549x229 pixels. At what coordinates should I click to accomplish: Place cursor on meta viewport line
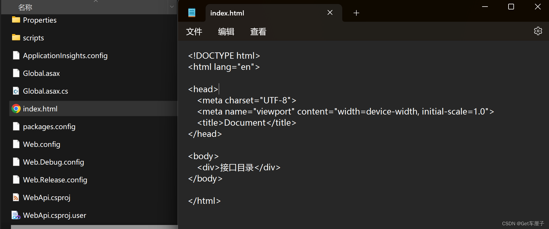click(346, 111)
